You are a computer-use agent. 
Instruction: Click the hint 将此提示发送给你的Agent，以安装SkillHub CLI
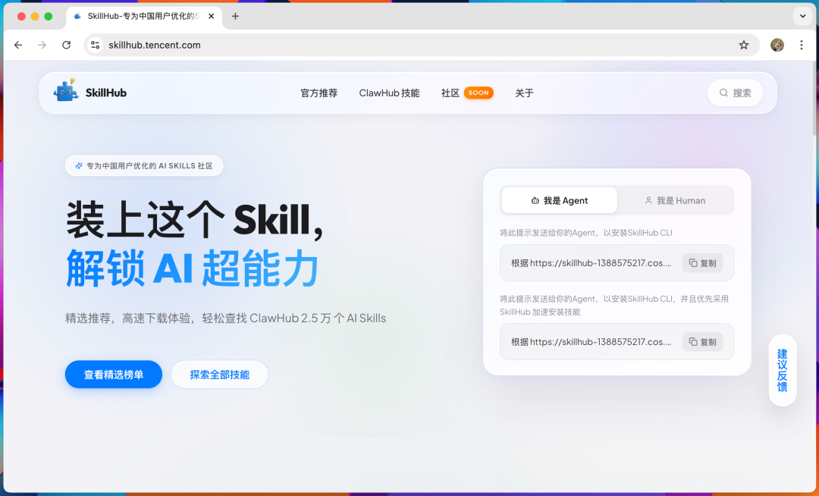coord(586,233)
